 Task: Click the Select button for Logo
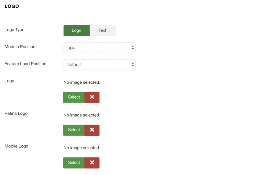coord(74,97)
